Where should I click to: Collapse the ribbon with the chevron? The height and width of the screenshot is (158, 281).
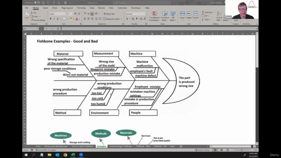[256, 24]
